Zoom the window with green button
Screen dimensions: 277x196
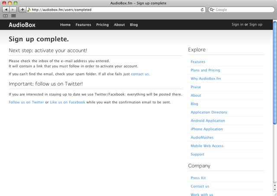(16, 3)
